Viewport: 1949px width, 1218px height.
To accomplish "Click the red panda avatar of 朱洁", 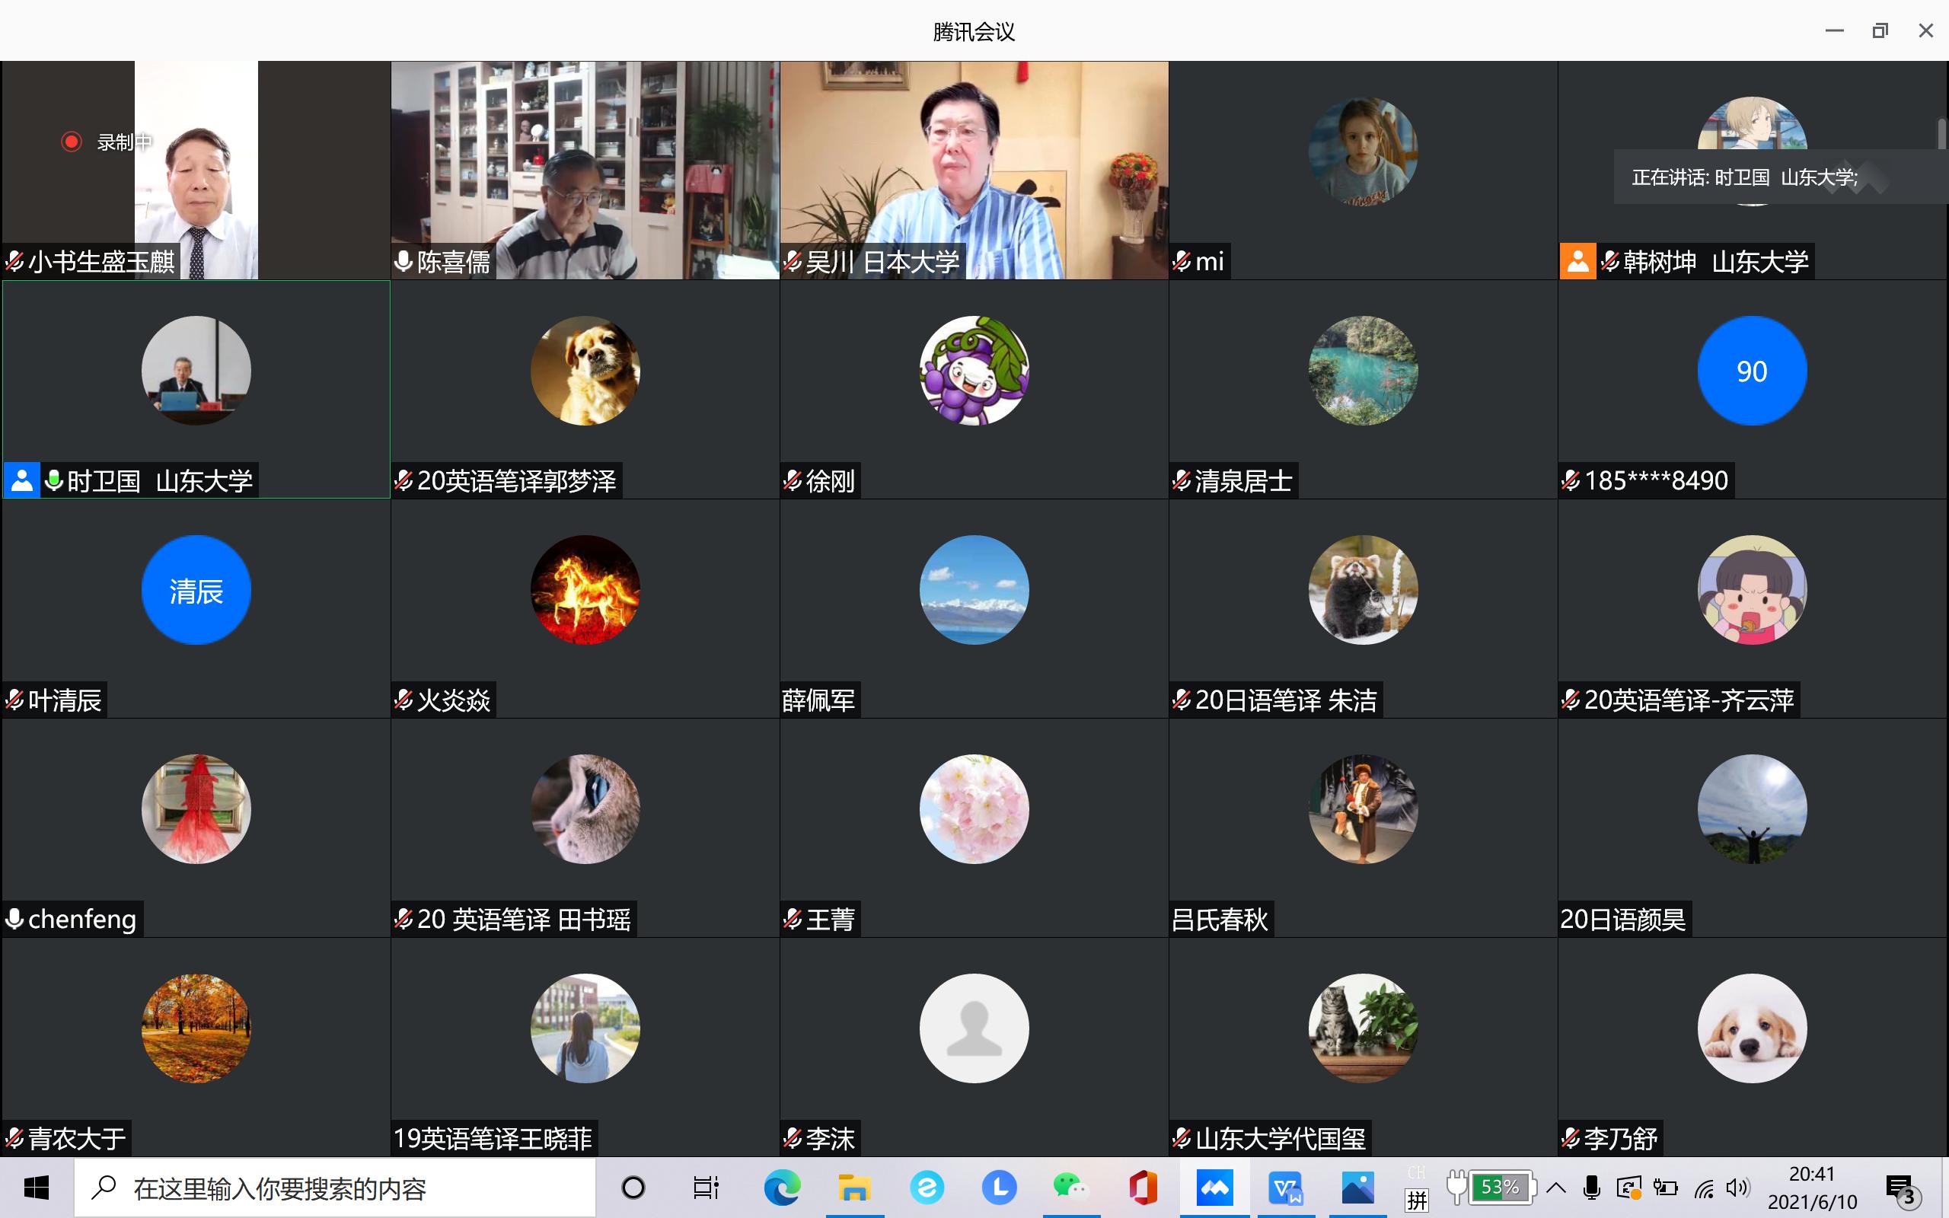I will point(1364,590).
